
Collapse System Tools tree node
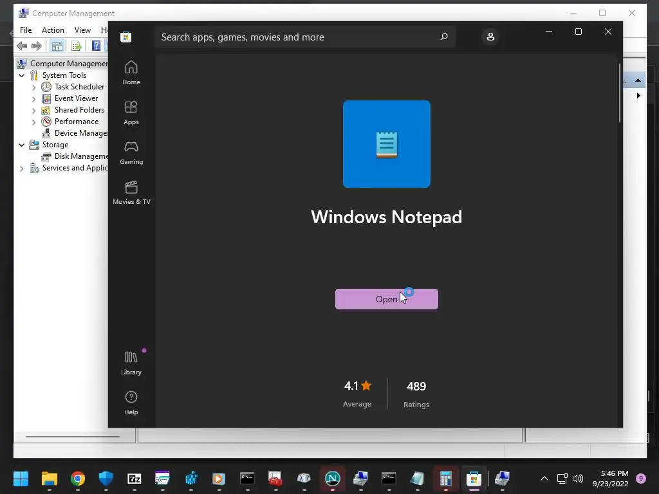[x=21, y=76]
